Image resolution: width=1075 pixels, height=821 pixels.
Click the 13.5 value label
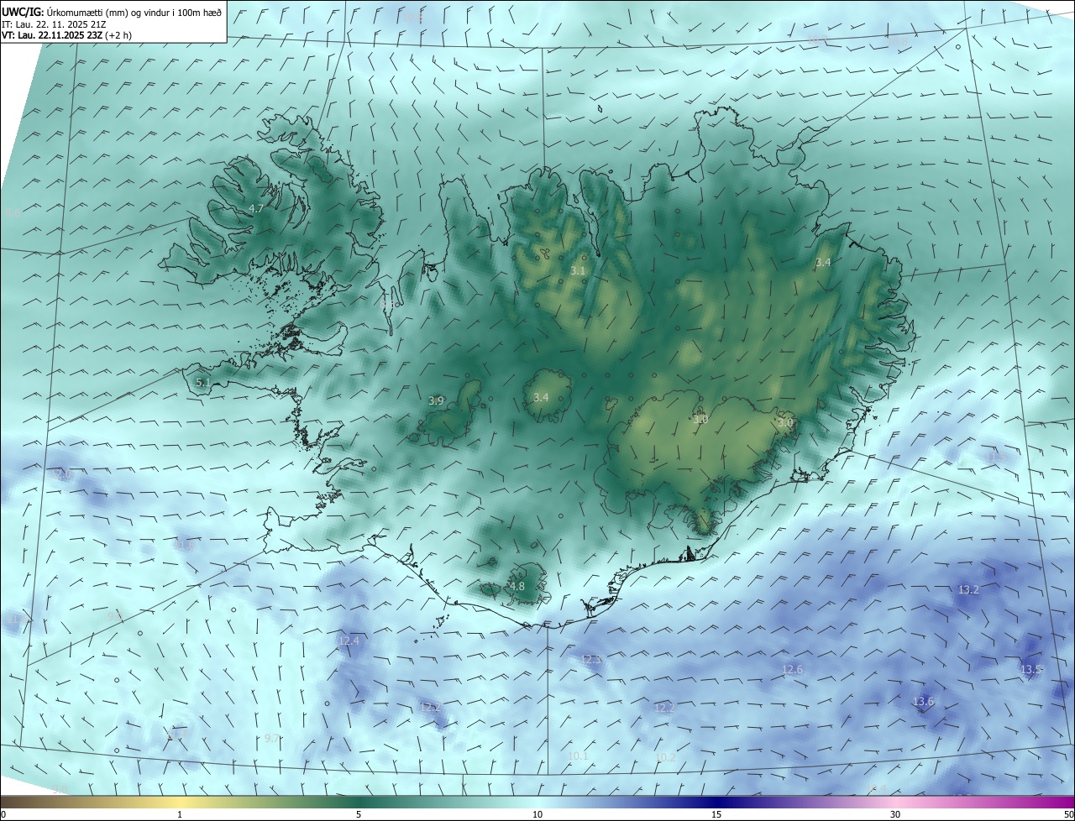[1031, 669]
